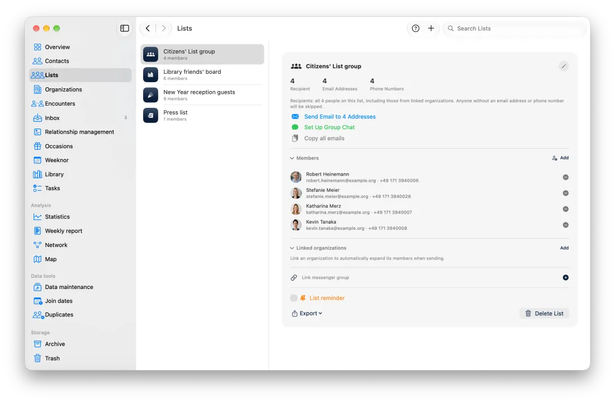615x403 pixels.
Task: Click the Delete List button
Action: pos(545,313)
